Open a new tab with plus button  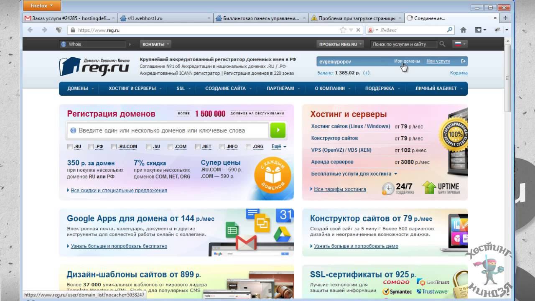505,18
